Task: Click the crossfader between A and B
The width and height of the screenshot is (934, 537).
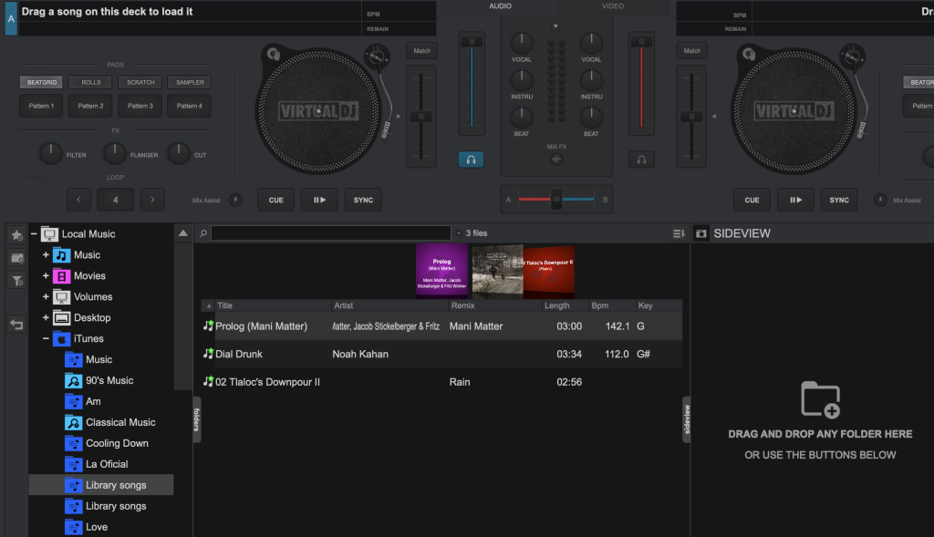Action: (555, 199)
